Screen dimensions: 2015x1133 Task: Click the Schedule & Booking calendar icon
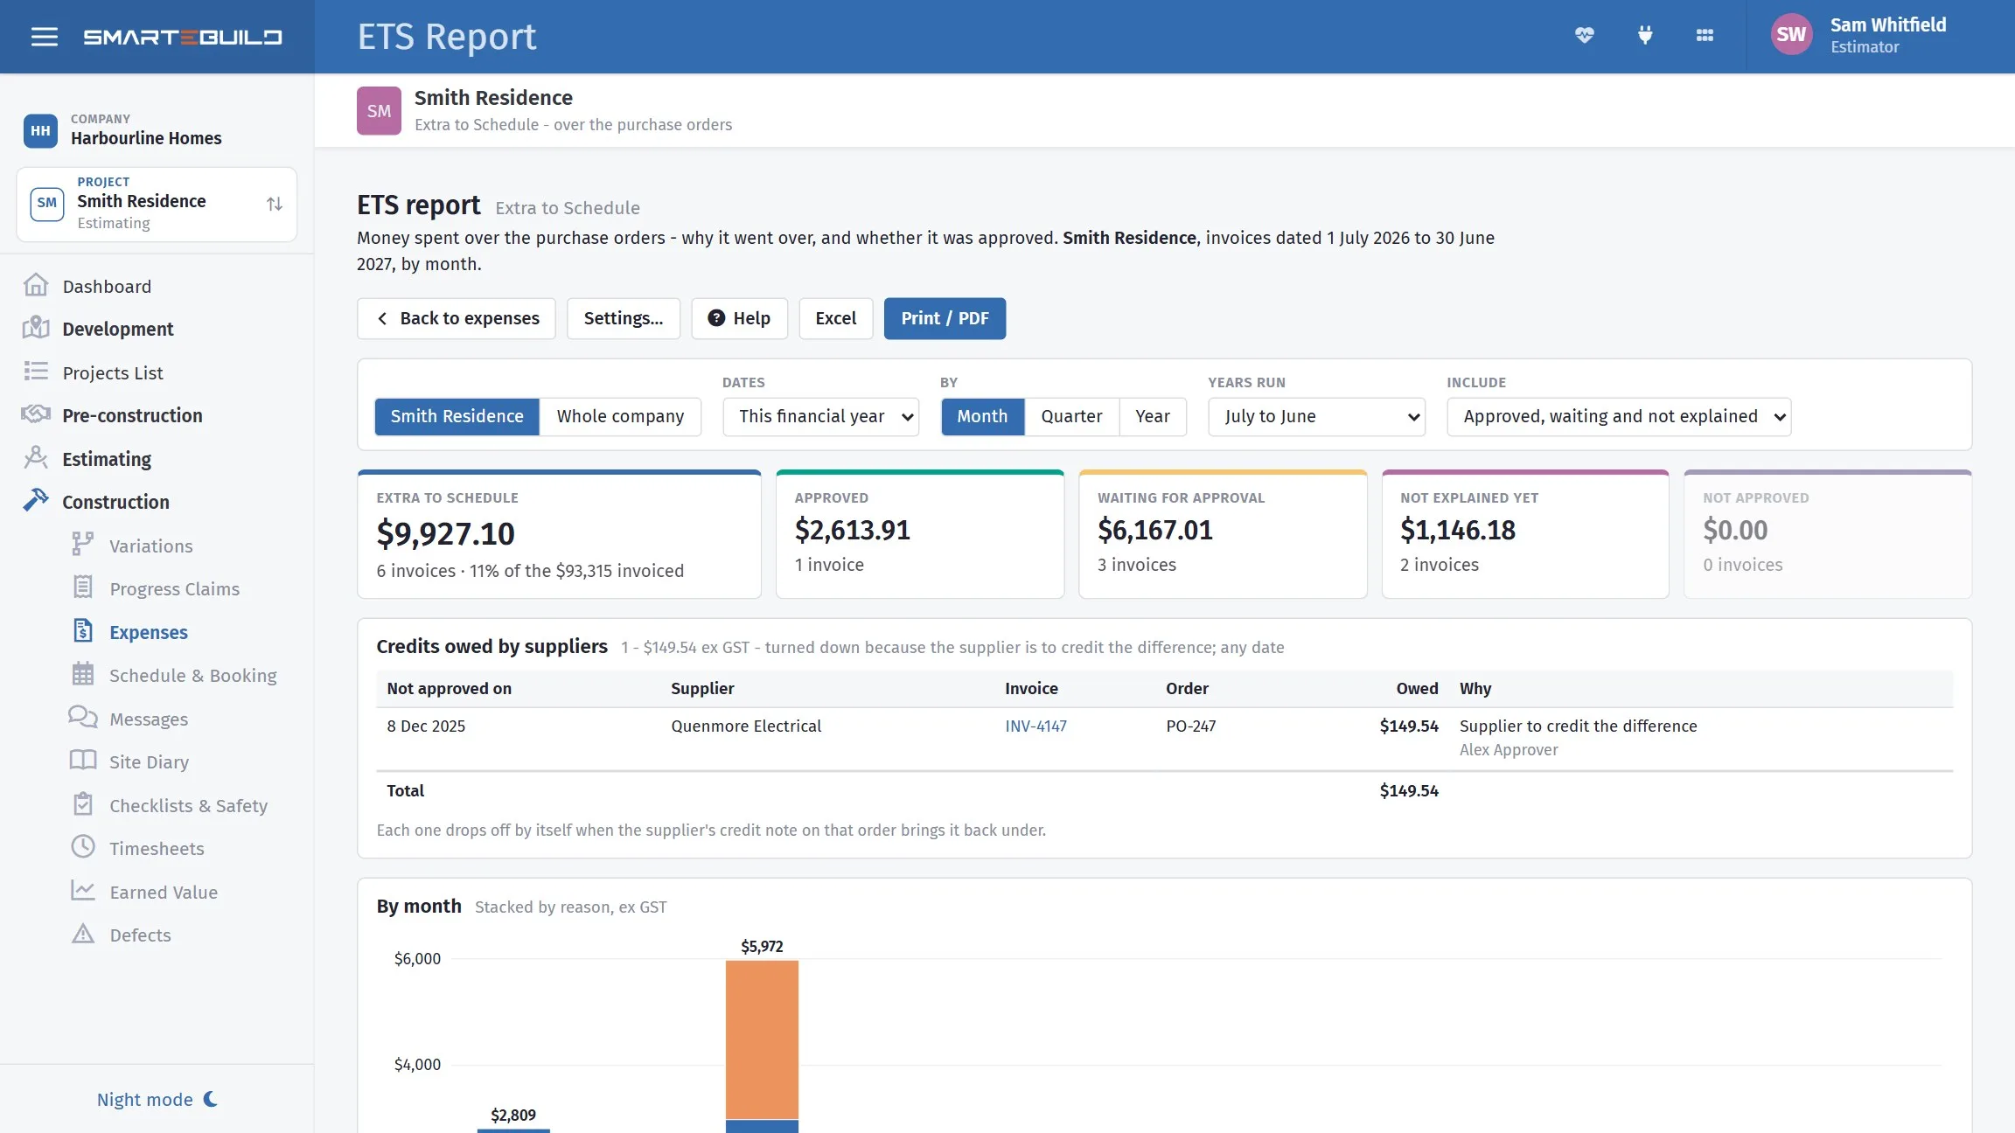tap(82, 674)
